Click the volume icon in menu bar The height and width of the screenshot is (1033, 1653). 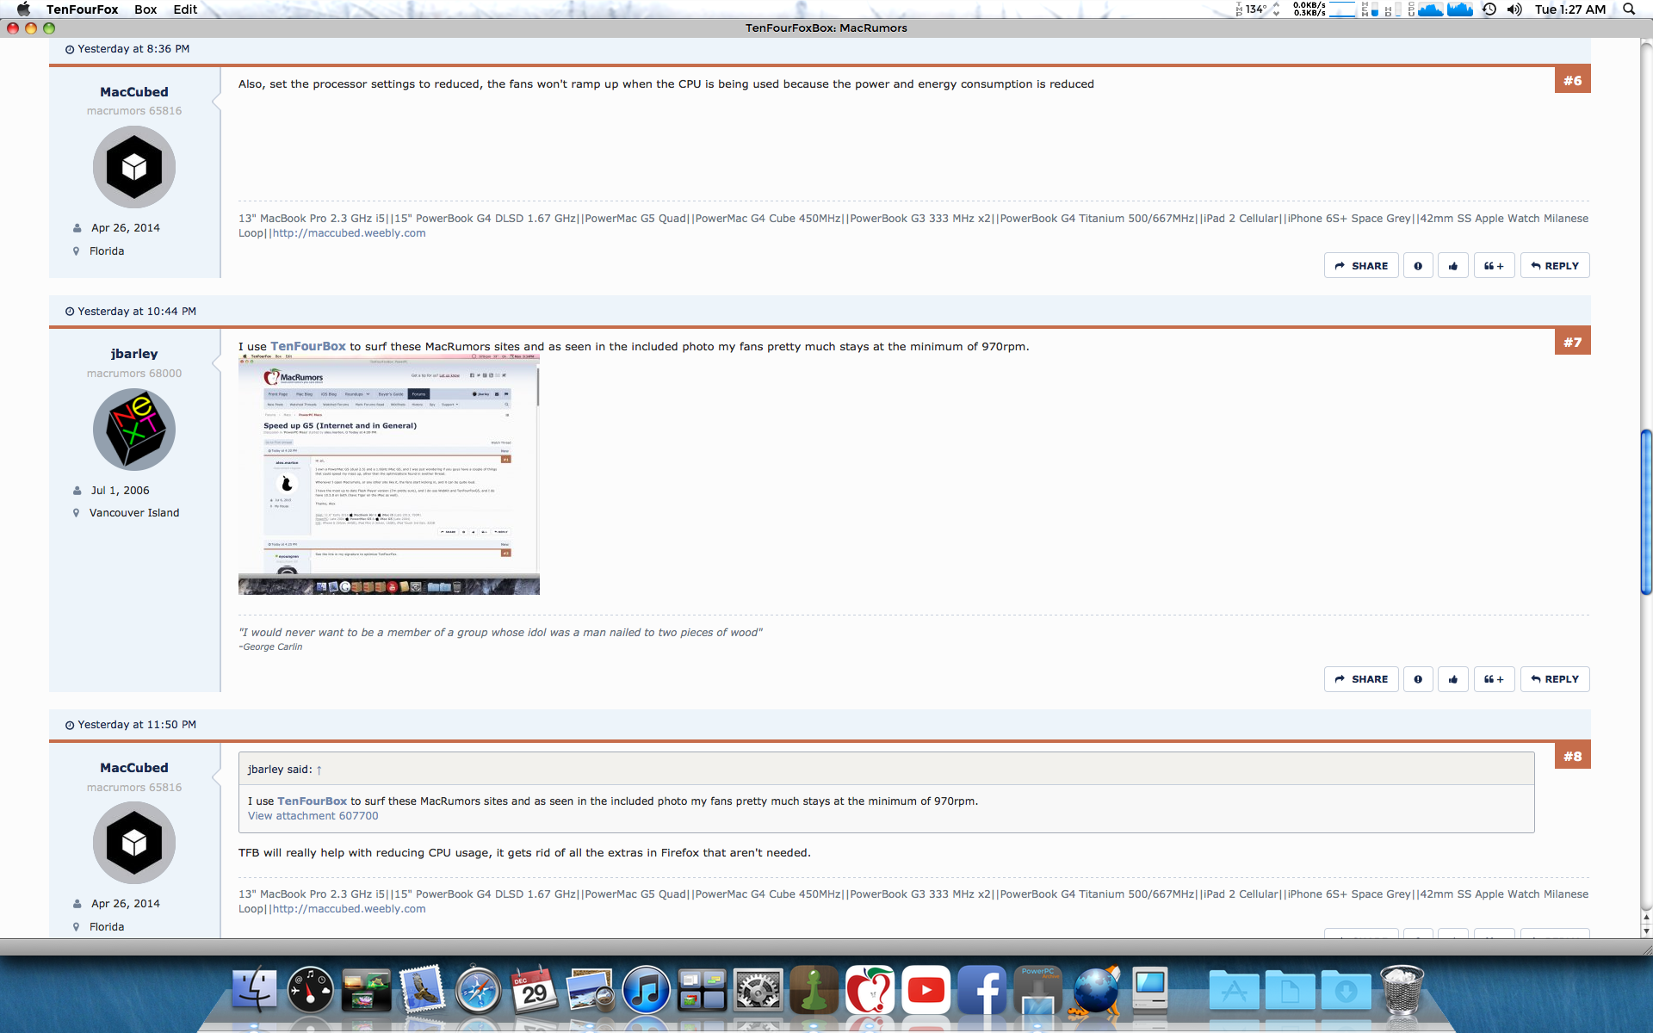(1514, 9)
